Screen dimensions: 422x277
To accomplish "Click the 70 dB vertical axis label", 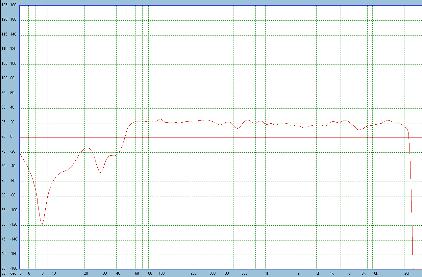I will (4, 166).
